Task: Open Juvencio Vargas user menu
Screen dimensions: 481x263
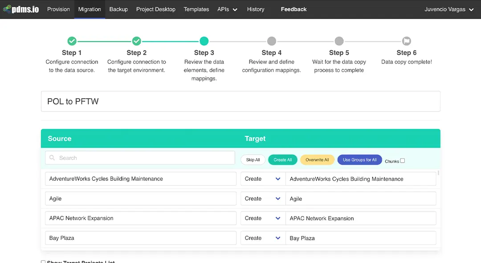Action: pos(449,9)
